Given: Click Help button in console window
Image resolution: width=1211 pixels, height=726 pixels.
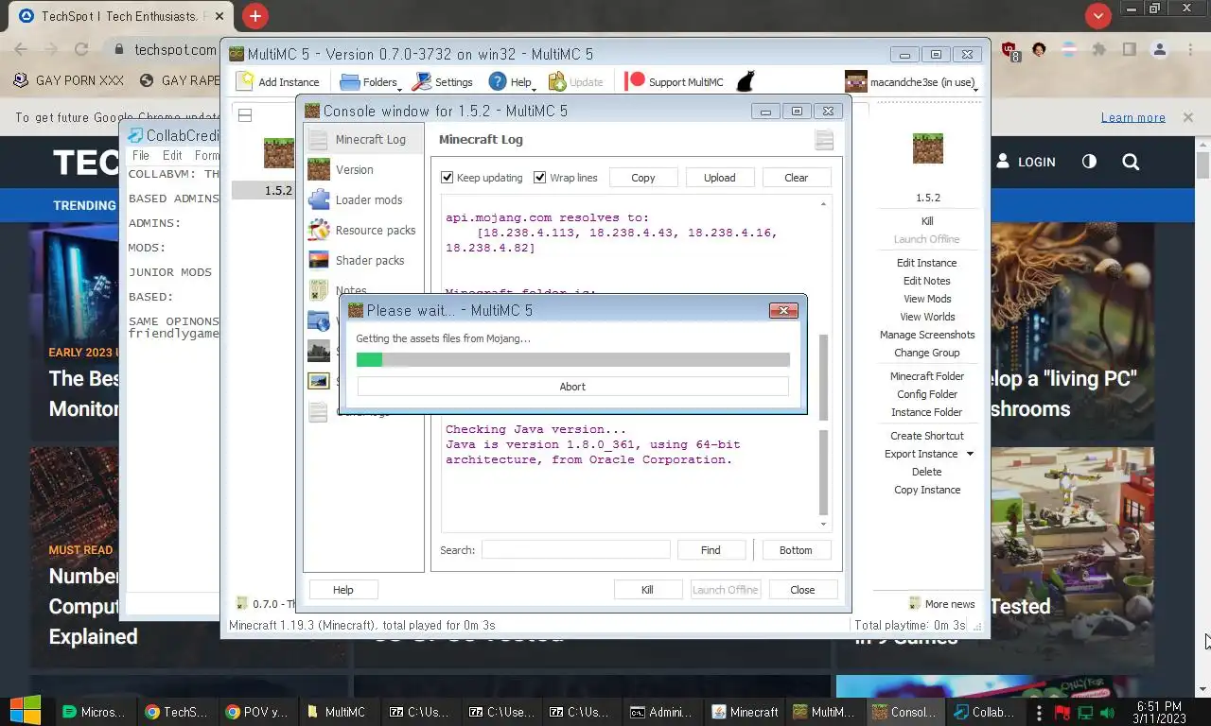Looking at the screenshot, I should pyautogui.click(x=343, y=589).
